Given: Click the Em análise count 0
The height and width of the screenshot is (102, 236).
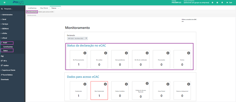Looking at the screenshot, I should pyautogui.click(x=99, y=65).
